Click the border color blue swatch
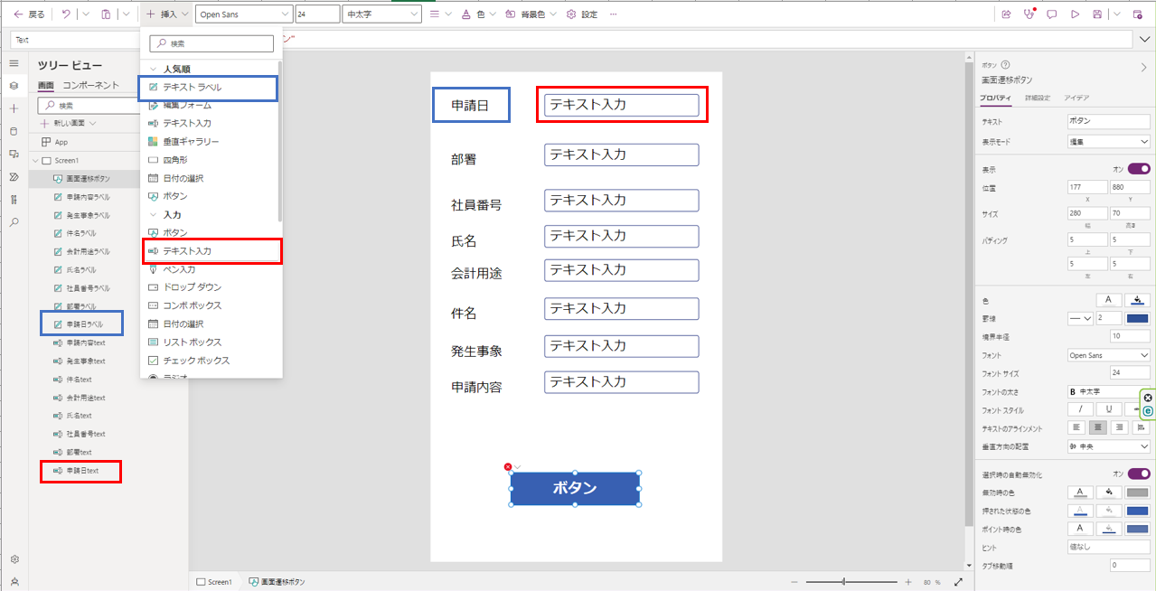This screenshot has height=591, width=1156. coord(1138,318)
